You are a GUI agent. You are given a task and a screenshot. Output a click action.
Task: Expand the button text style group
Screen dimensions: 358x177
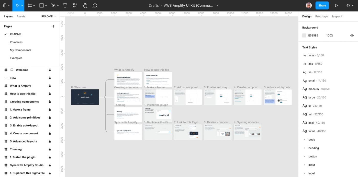(x=304, y=157)
